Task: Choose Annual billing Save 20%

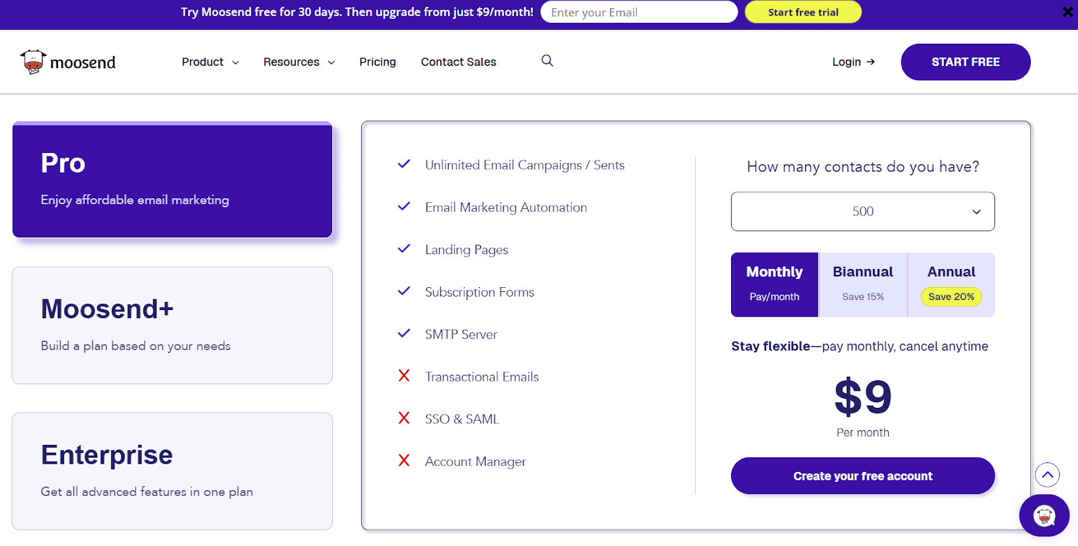Action: (x=951, y=284)
